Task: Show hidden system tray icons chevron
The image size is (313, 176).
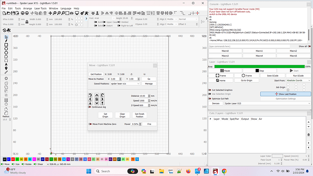Action: (x=271, y=171)
